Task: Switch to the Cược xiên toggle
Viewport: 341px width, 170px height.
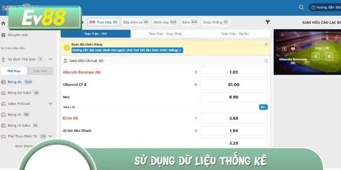Action: [x=40, y=71]
